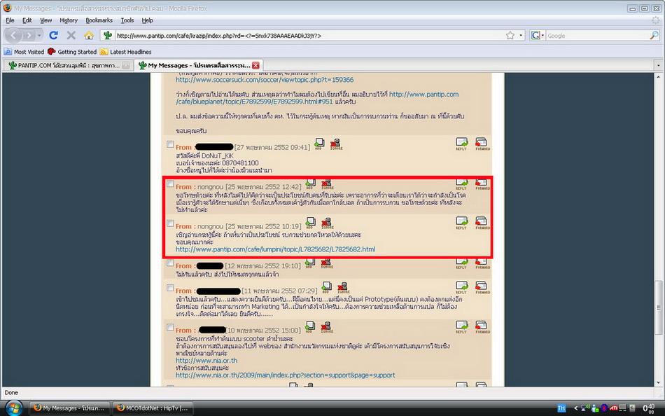Stop loading the page
Viewport: 665px width, 416px height.
[x=71, y=35]
